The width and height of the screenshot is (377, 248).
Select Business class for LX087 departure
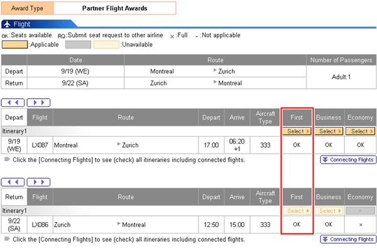pyautogui.click(x=329, y=131)
